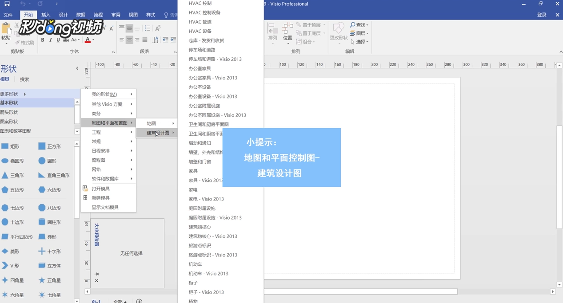Switch to the Search (搜索) tab in Shapes

24,79
